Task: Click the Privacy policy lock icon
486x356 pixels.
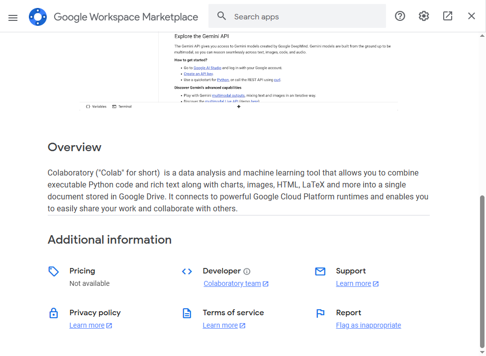Action: [x=54, y=313]
